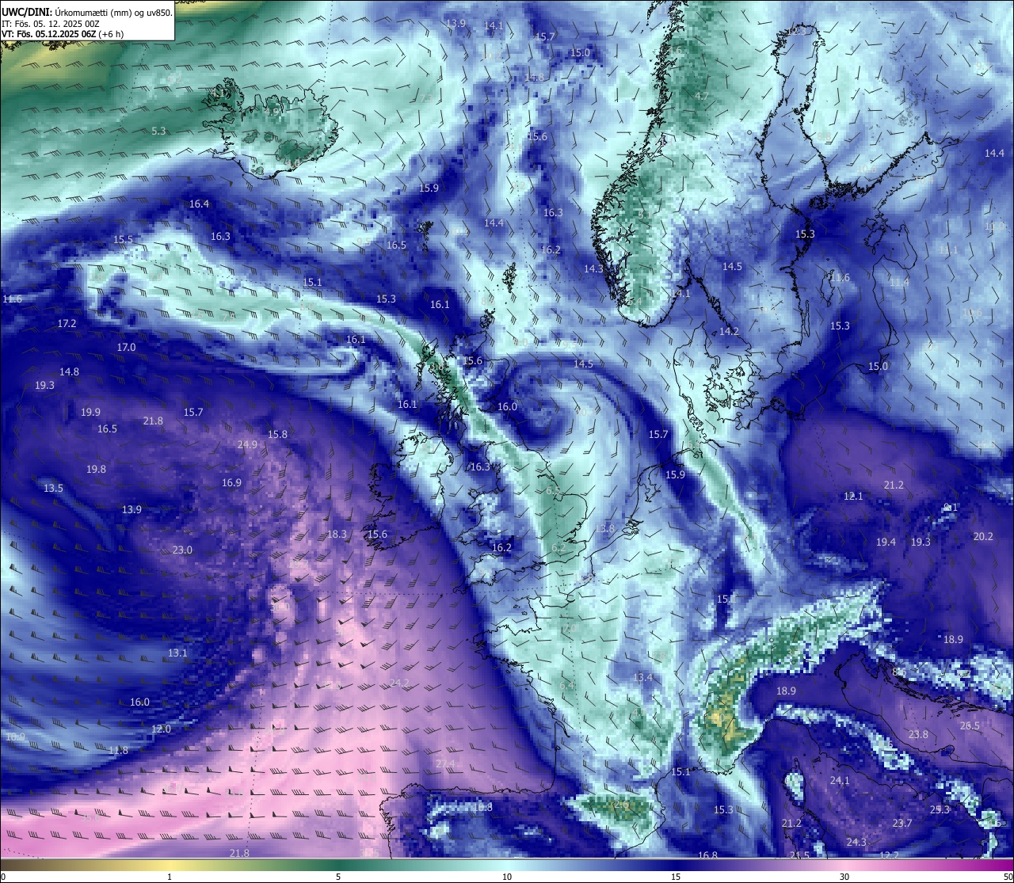Click the map value "24.9"

click(x=247, y=444)
